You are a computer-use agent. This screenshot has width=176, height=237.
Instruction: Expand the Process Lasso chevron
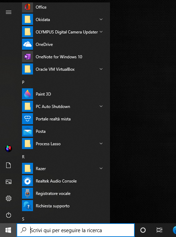coord(101,144)
